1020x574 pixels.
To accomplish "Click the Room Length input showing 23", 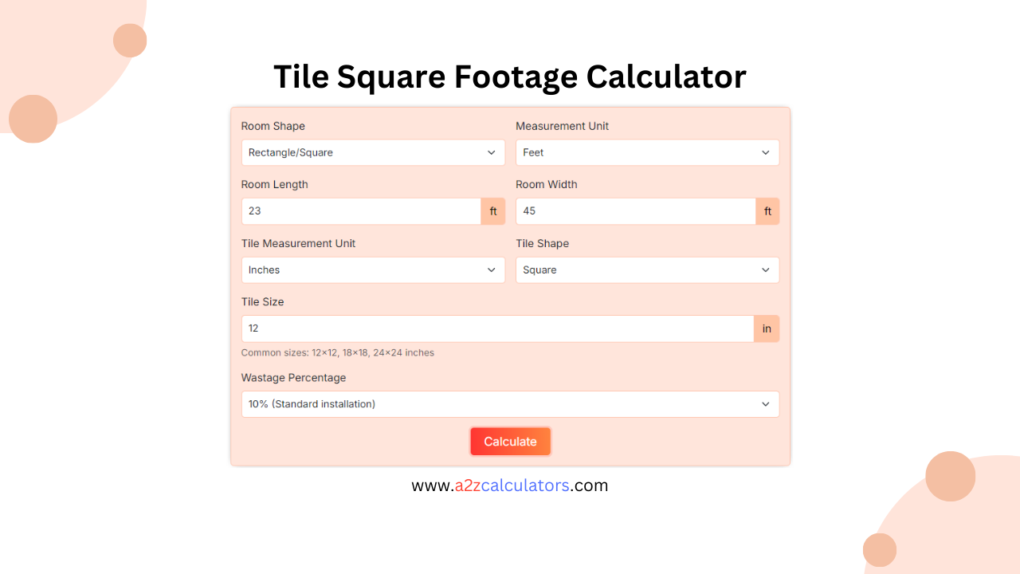I will point(359,210).
